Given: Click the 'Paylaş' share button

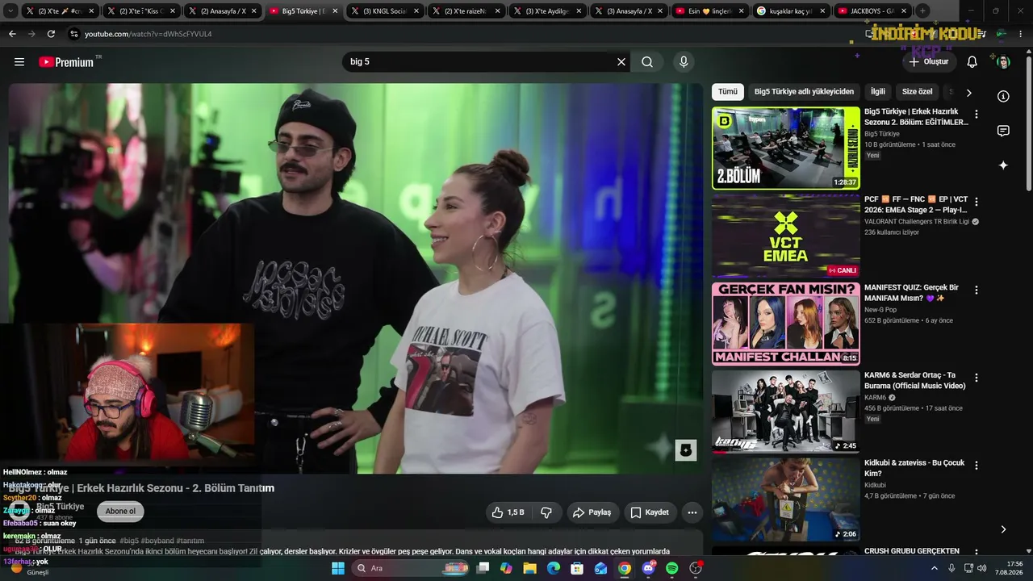Looking at the screenshot, I should tap(592, 512).
